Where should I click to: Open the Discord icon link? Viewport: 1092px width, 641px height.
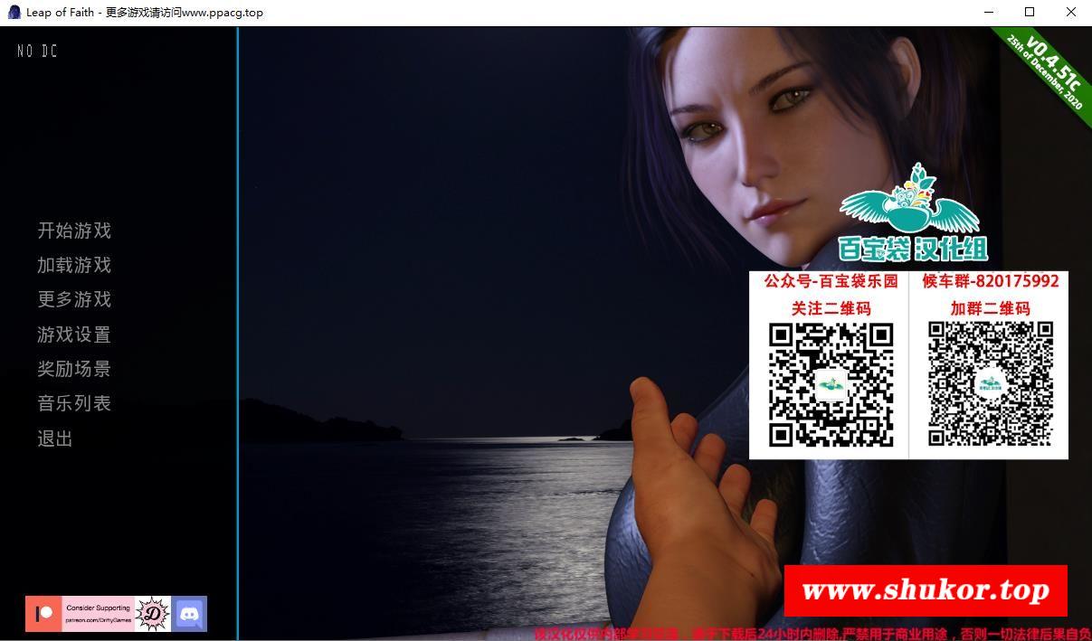(x=190, y=614)
